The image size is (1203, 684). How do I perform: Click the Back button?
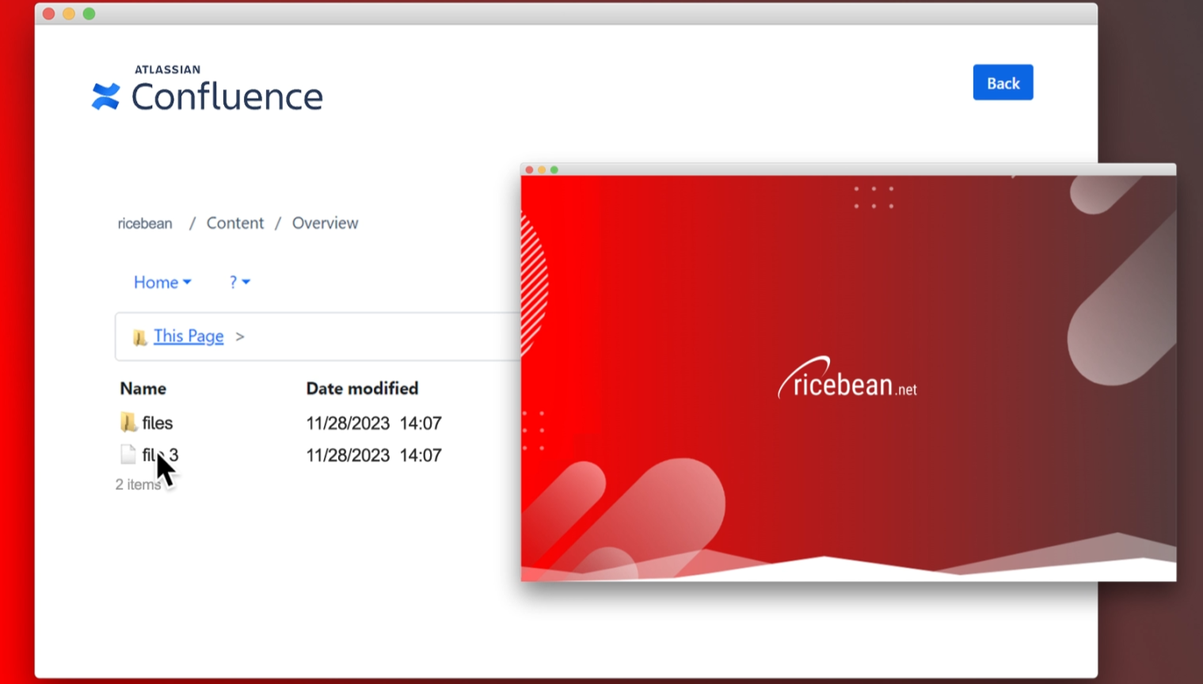pyautogui.click(x=1003, y=82)
